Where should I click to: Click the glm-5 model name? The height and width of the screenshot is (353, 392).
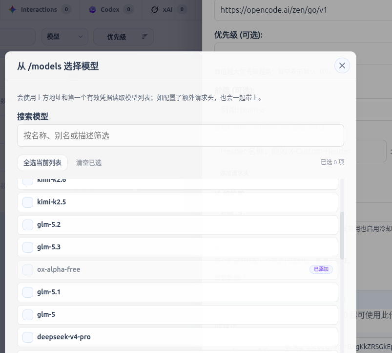click(46, 315)
